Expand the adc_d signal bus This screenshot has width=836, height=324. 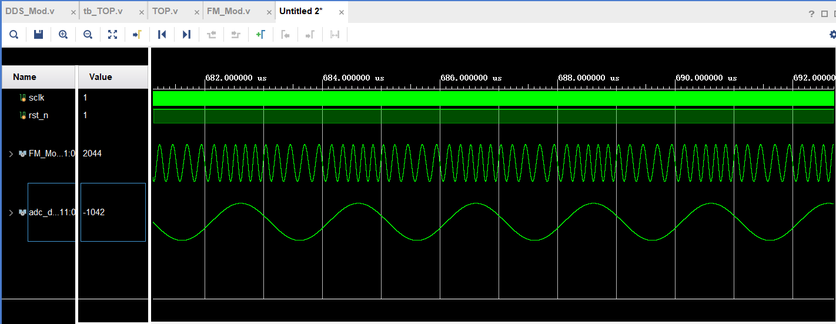click(11, 212)
